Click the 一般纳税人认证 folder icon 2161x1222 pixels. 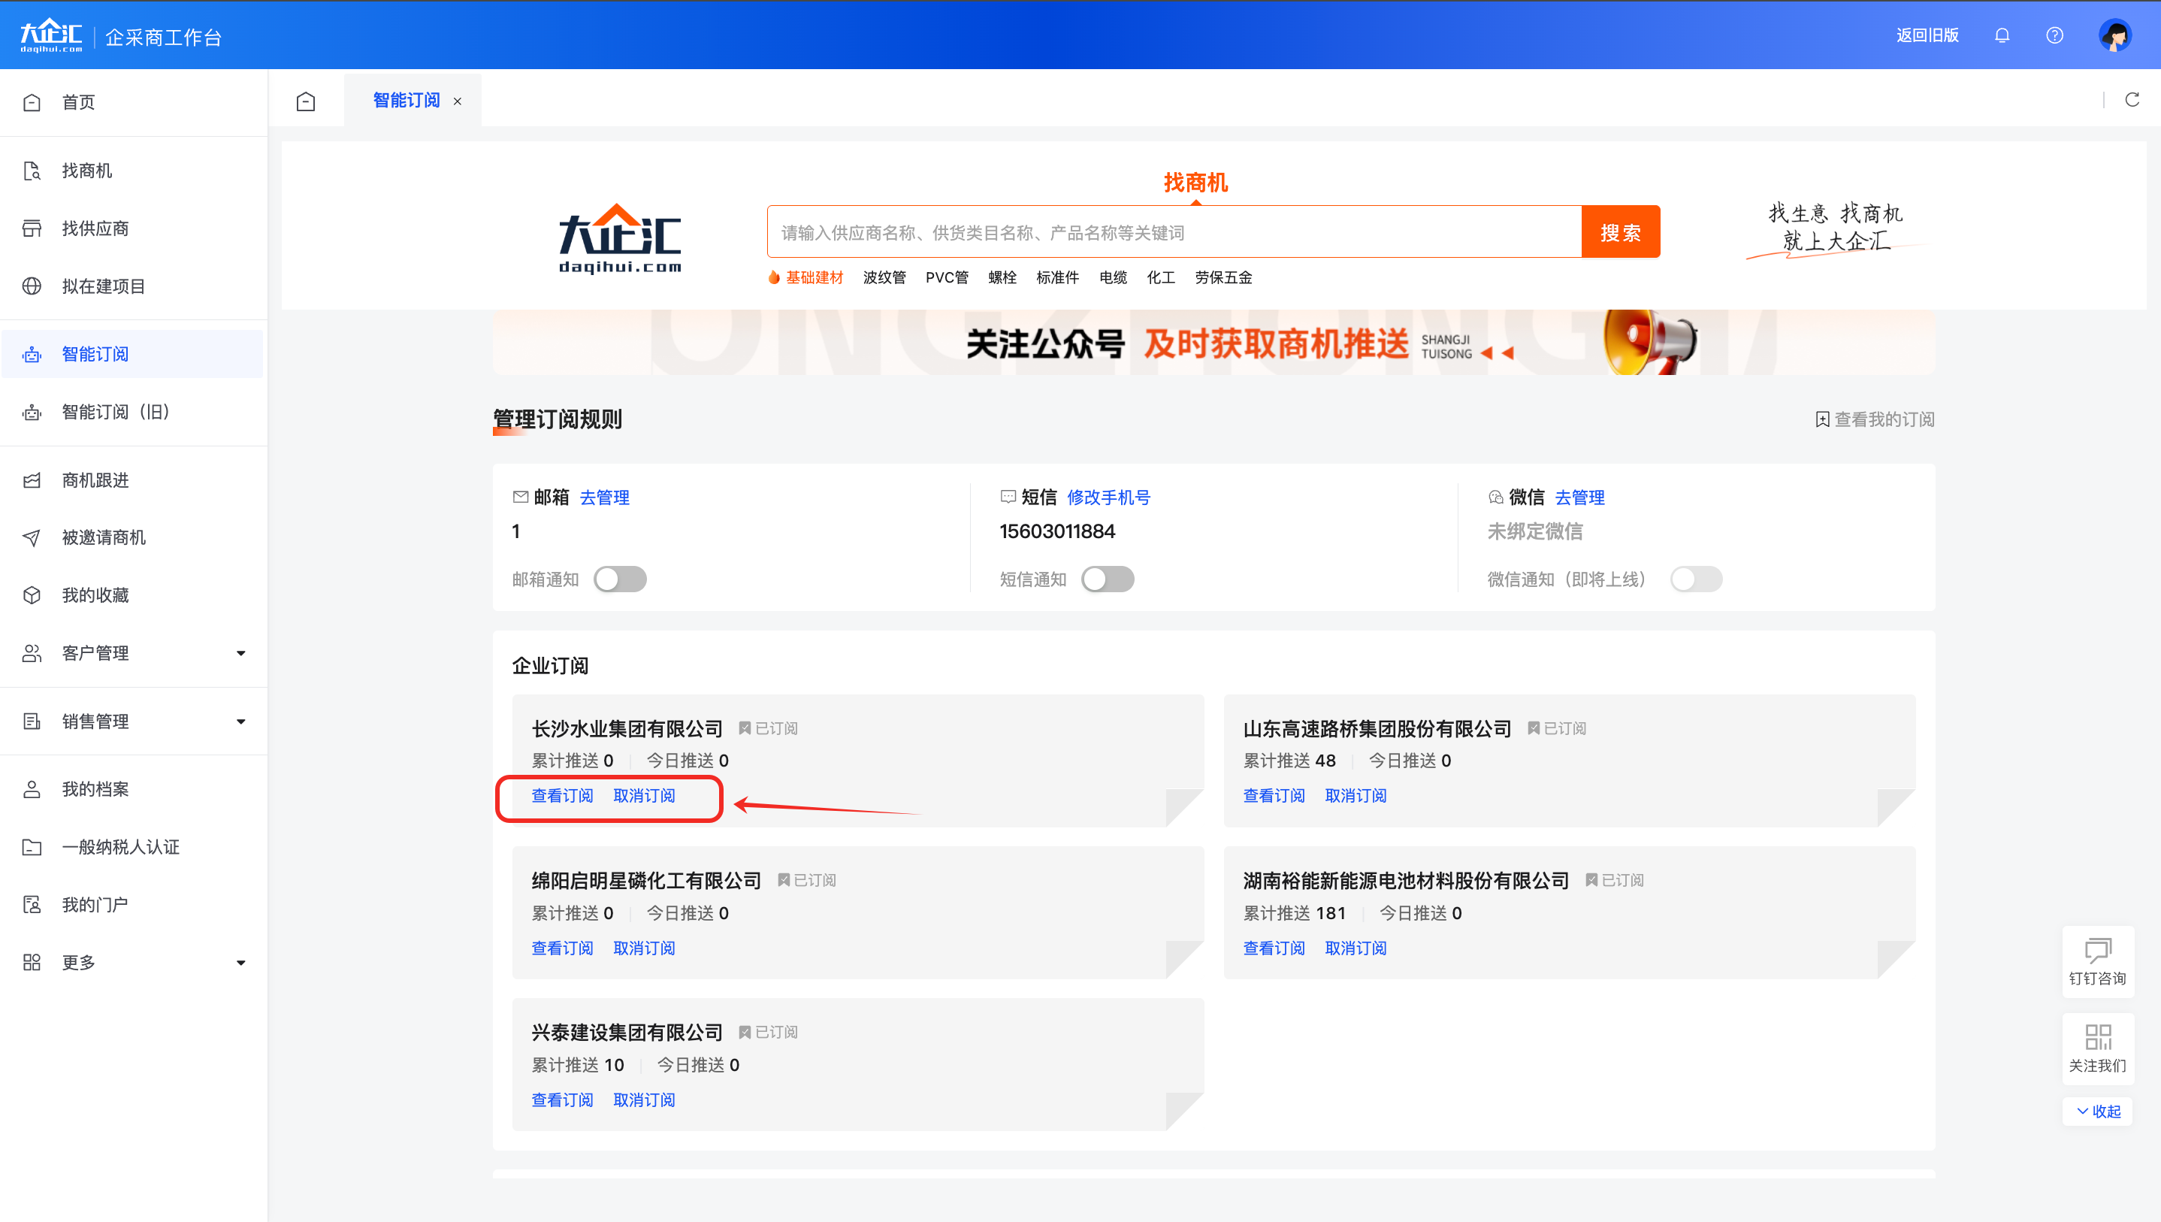click(x=32, y=847)
